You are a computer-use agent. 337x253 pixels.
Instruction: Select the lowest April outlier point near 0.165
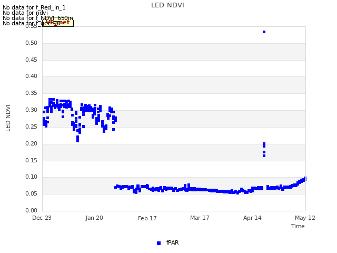[x=264, y=156]
